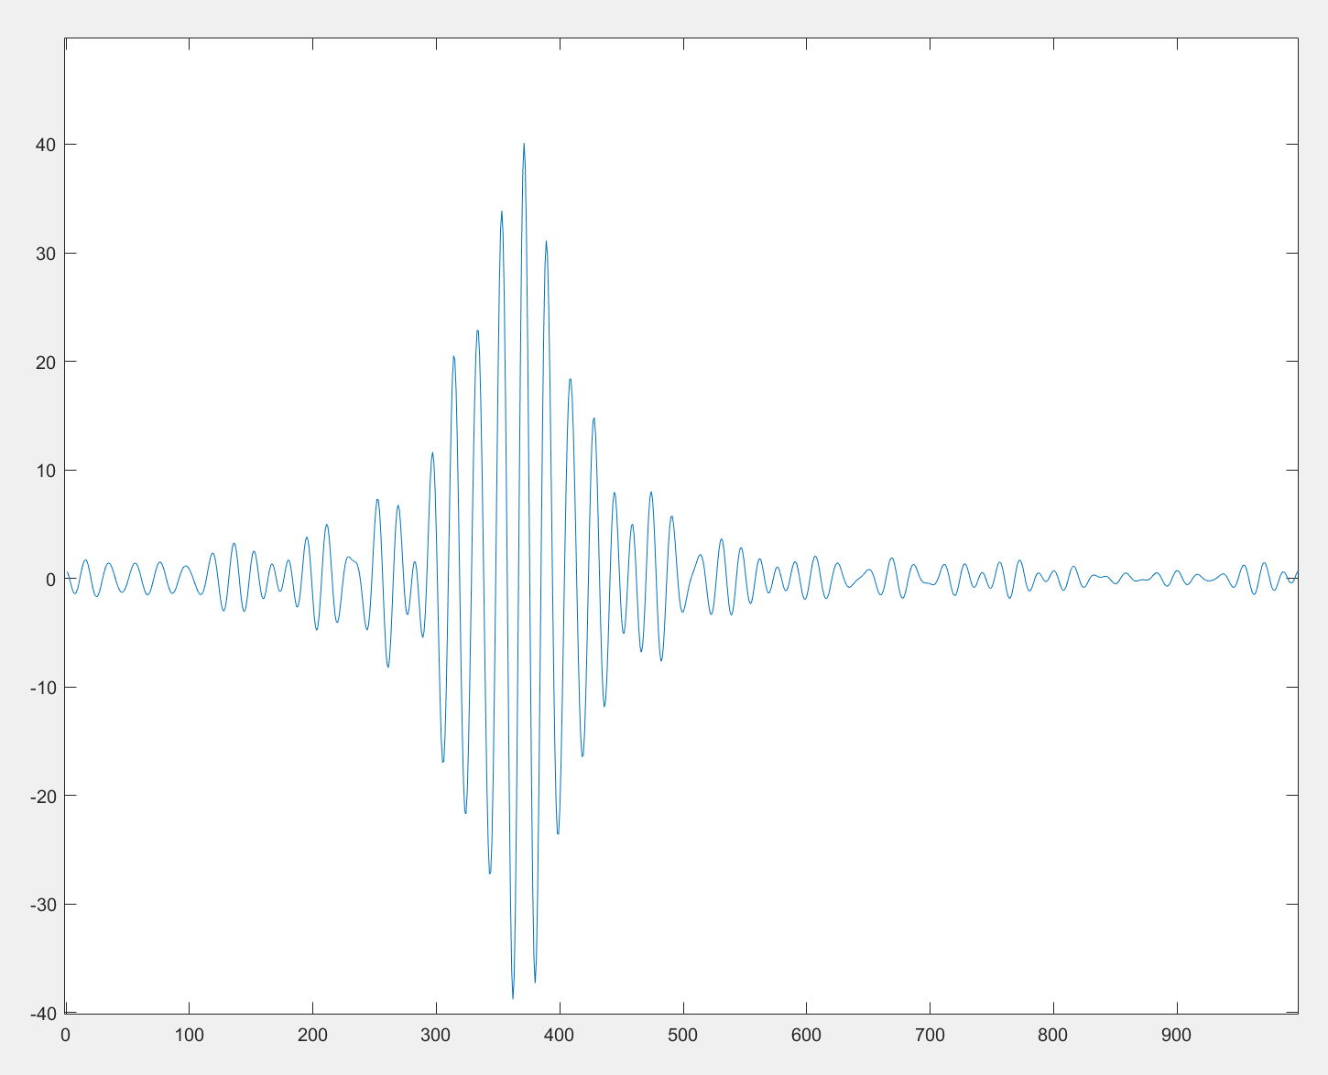This screenshot has width=1328, height=1075.
Task: Click the waveform's deepest trough near -39
Action: coord(513,998)
